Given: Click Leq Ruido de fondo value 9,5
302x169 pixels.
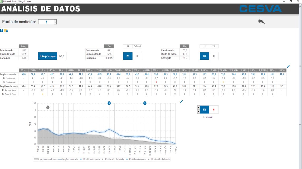Looking at the screenshot, I should (x=282, y=86).
